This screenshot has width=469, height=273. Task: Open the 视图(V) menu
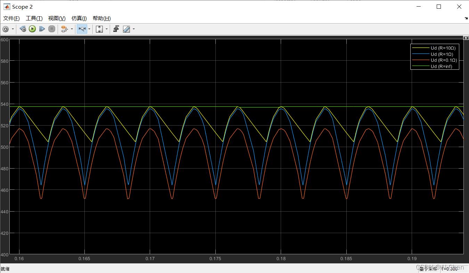tap(57, 18)
